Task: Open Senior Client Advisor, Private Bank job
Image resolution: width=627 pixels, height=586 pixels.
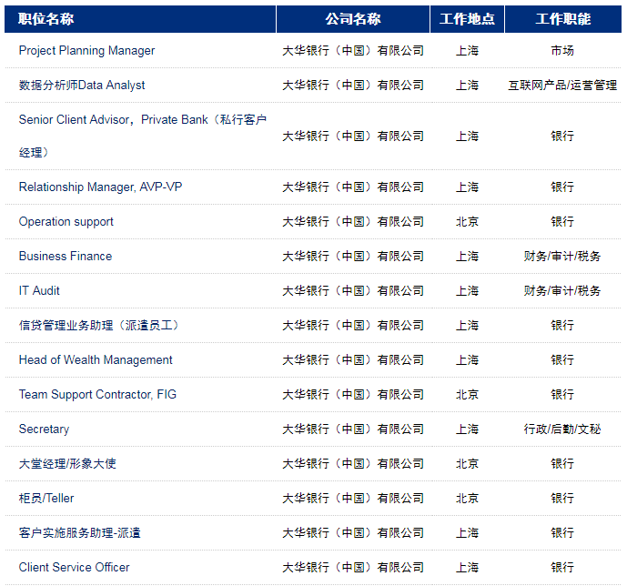Action: [x=143, y=136]
